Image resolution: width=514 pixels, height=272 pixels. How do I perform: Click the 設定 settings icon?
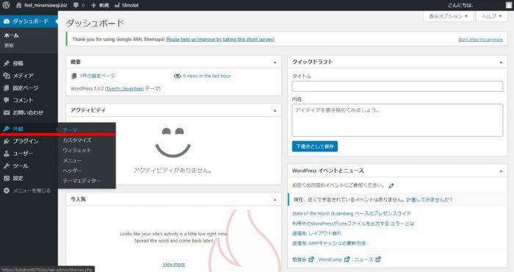coord(6,178)
